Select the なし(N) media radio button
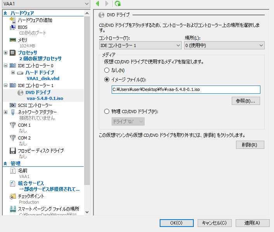The image size is (274, 232). pos(107,70)
